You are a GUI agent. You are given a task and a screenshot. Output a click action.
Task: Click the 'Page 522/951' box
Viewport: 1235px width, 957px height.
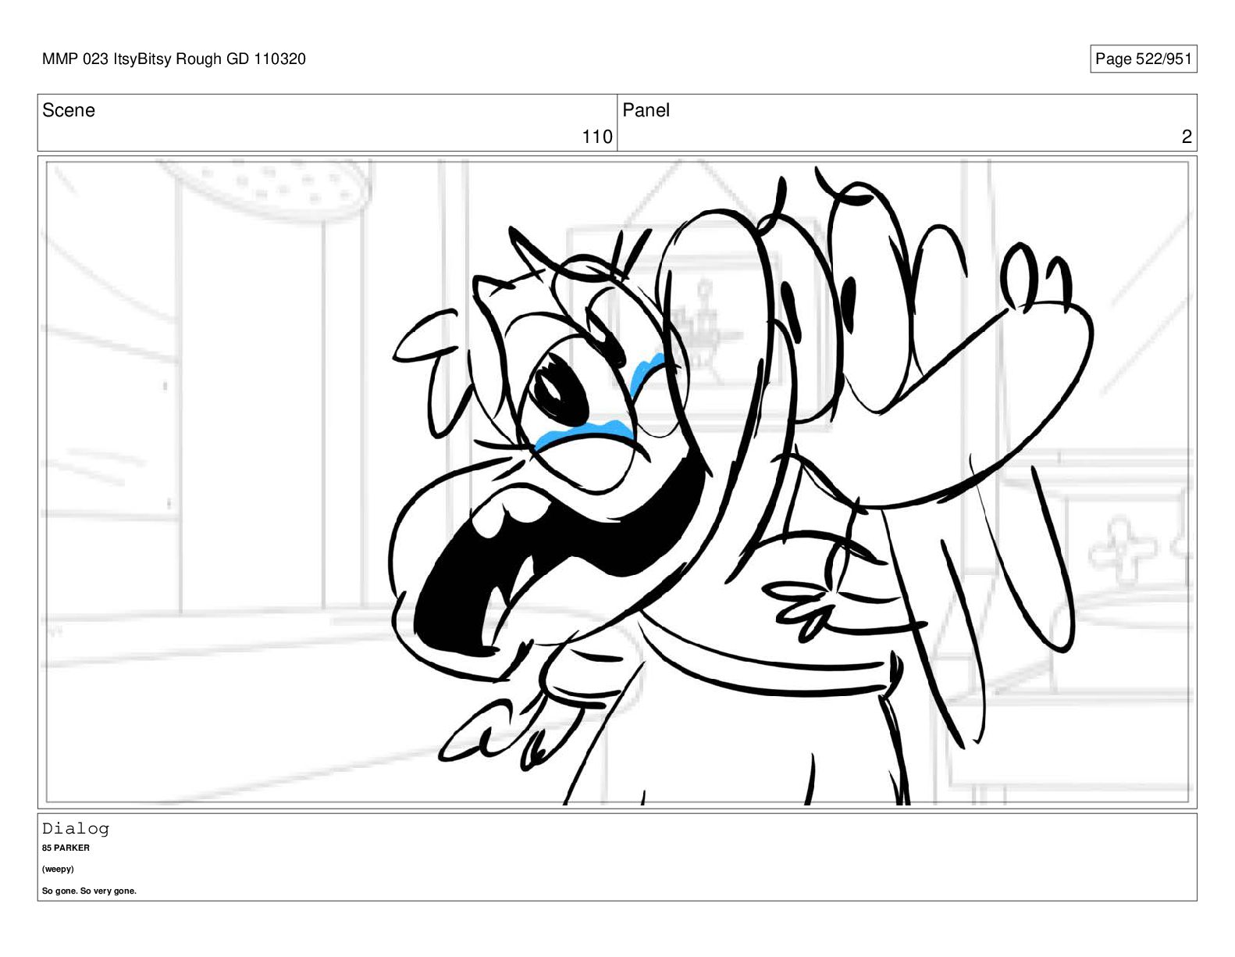(1143, 59)
